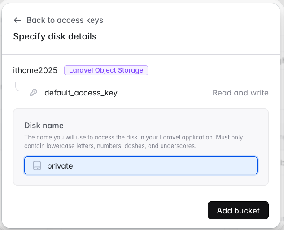This screenshot has height=230, width=284.
Task: Click the disk icon inside the name field
Action: point(37,166)
